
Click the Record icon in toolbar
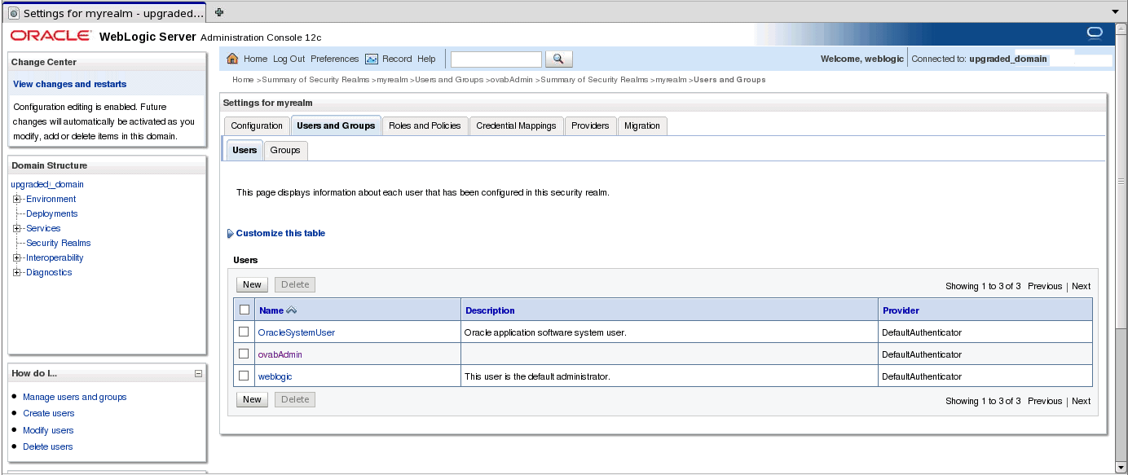[372, 59]
